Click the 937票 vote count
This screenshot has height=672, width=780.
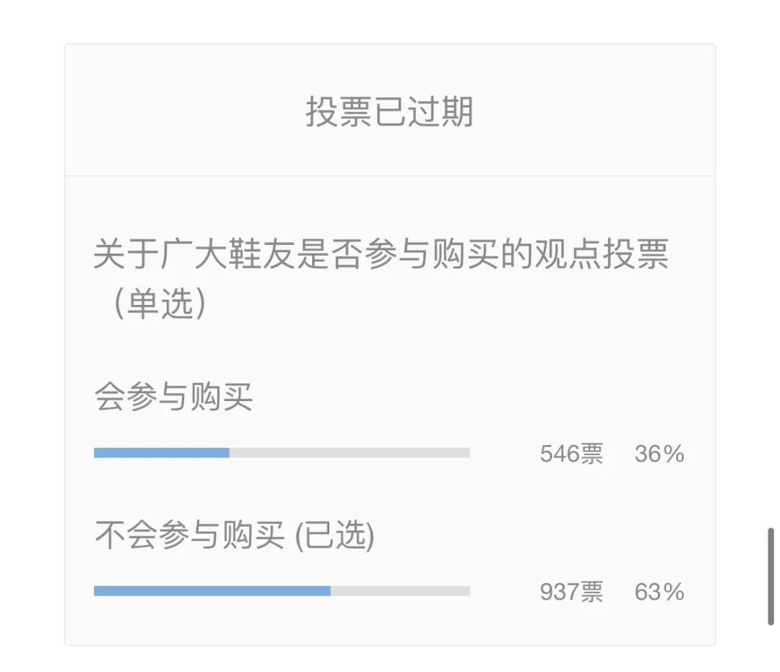click(x=573, y=593)
